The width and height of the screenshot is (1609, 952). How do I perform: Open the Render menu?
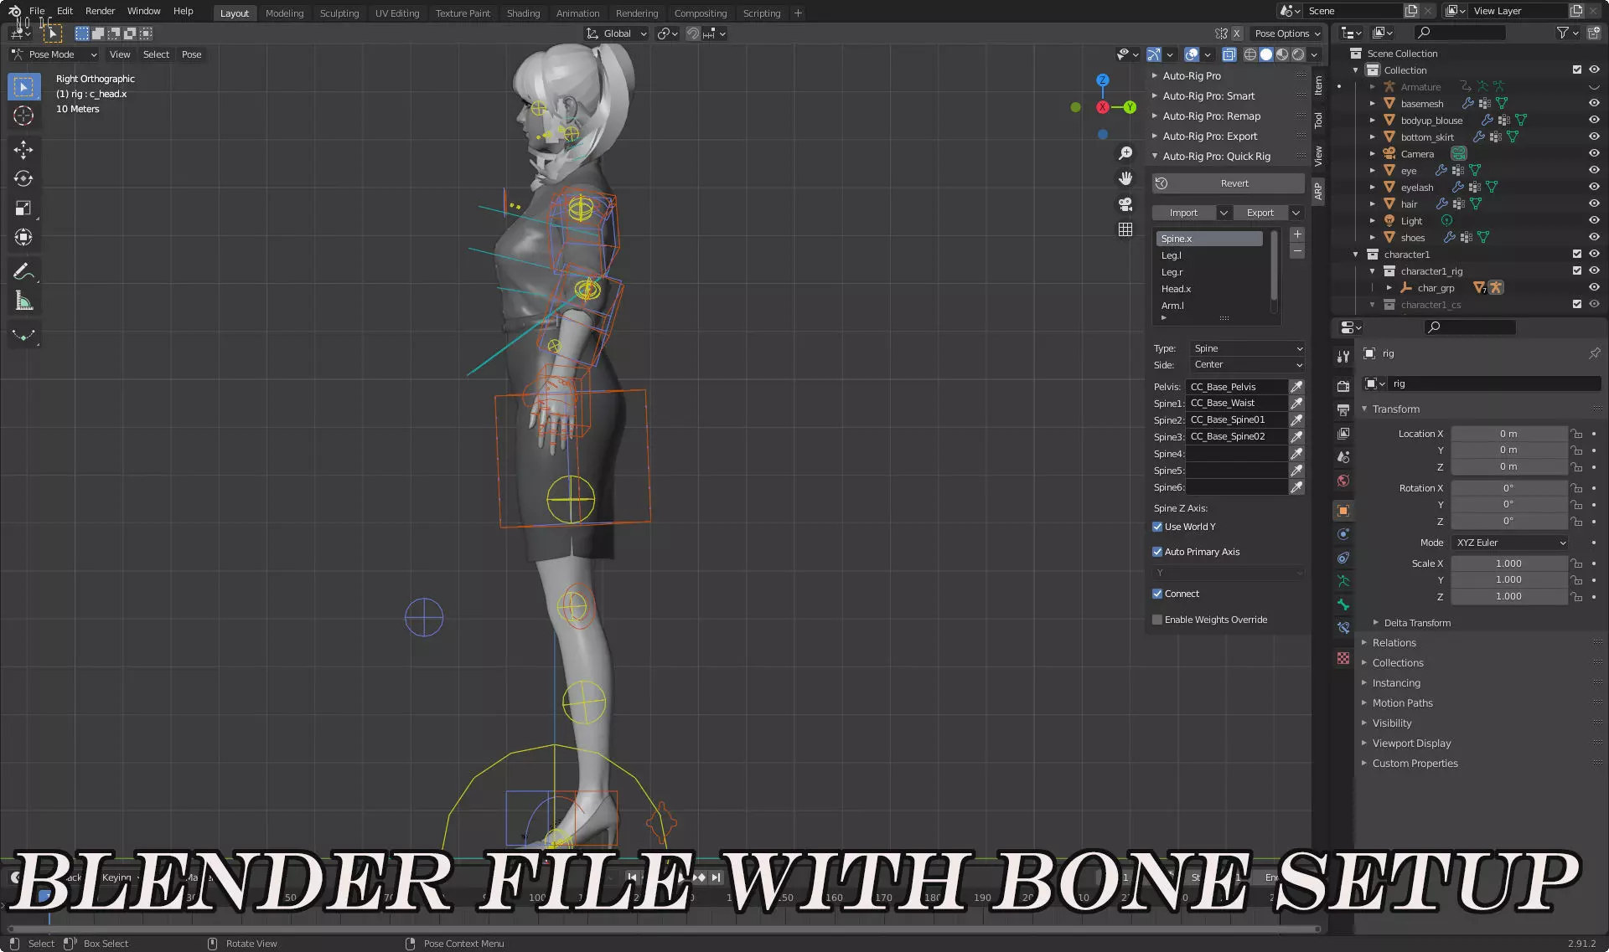pos(100,11)
